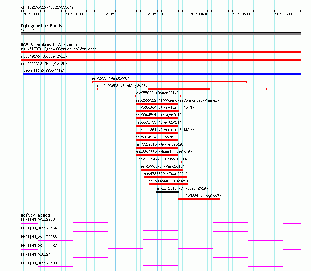Open variant esv2193652 (Bentley2008)

(x=122, y=86)
